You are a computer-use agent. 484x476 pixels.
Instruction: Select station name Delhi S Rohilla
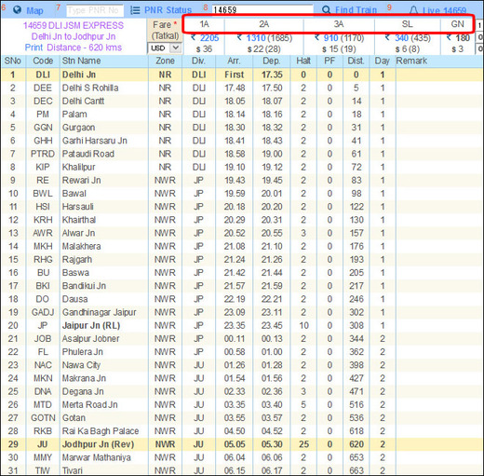pyautogui.click(x=90, y=88)
